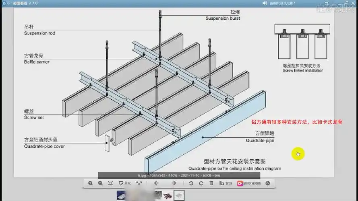Click the 'Quadrate-pipe' English label at right
The image size is (358, 201).
(260, 141)
